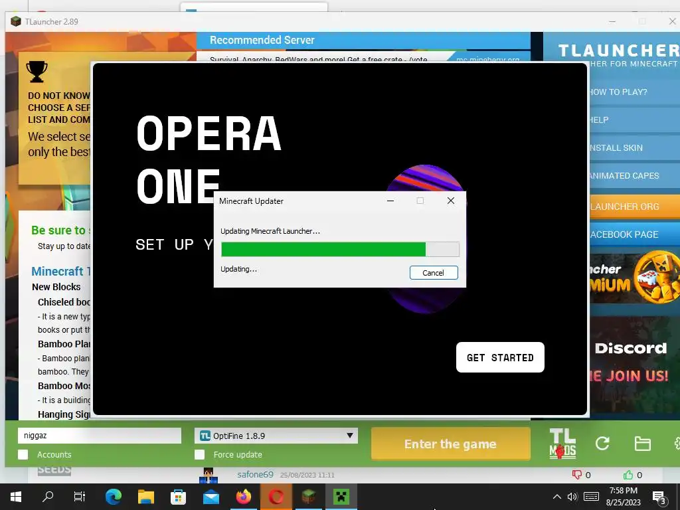Click the volume speaker tray icon
Viewport: 680px width, 510px height.
click(572, 497)
